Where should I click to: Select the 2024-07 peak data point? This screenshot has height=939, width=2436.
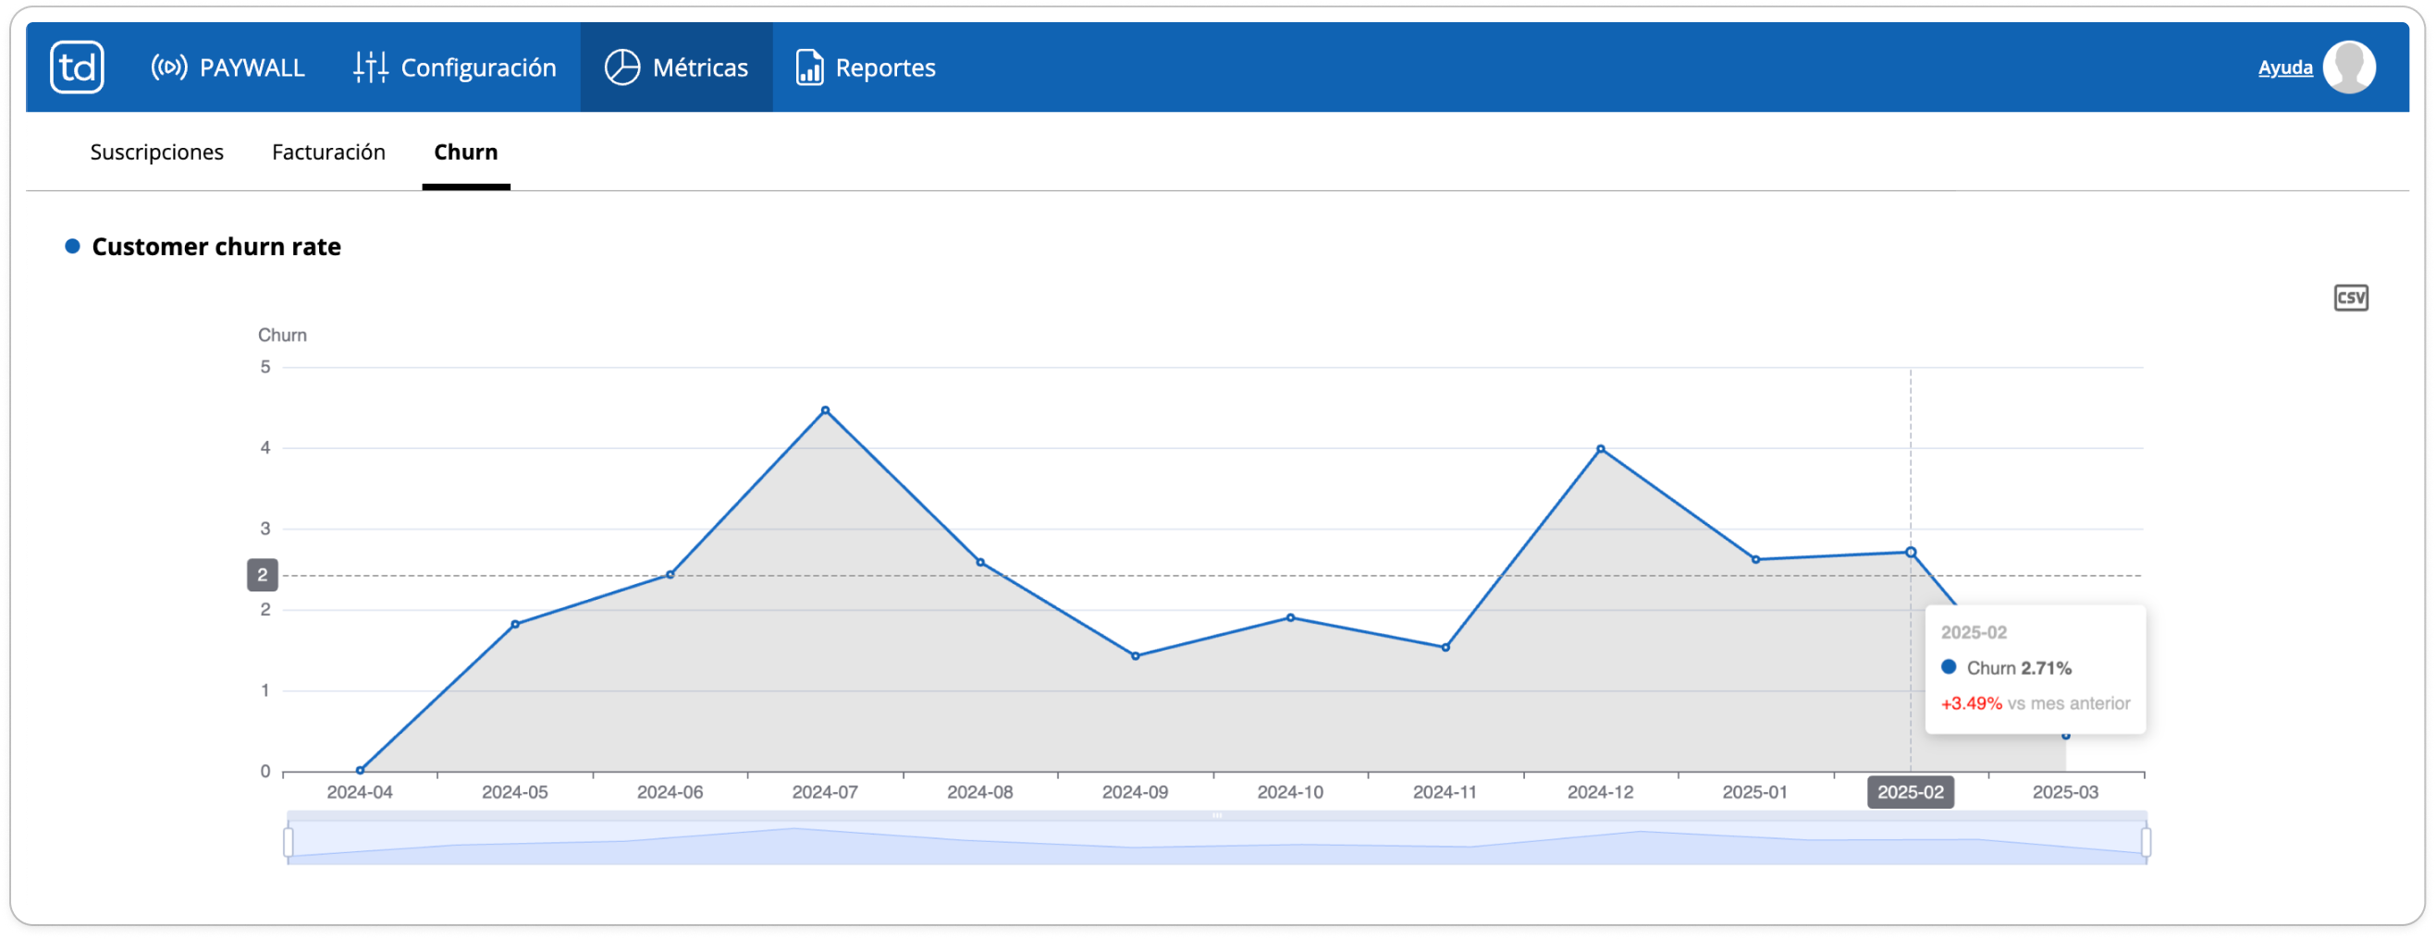click(x=826, y=411)
